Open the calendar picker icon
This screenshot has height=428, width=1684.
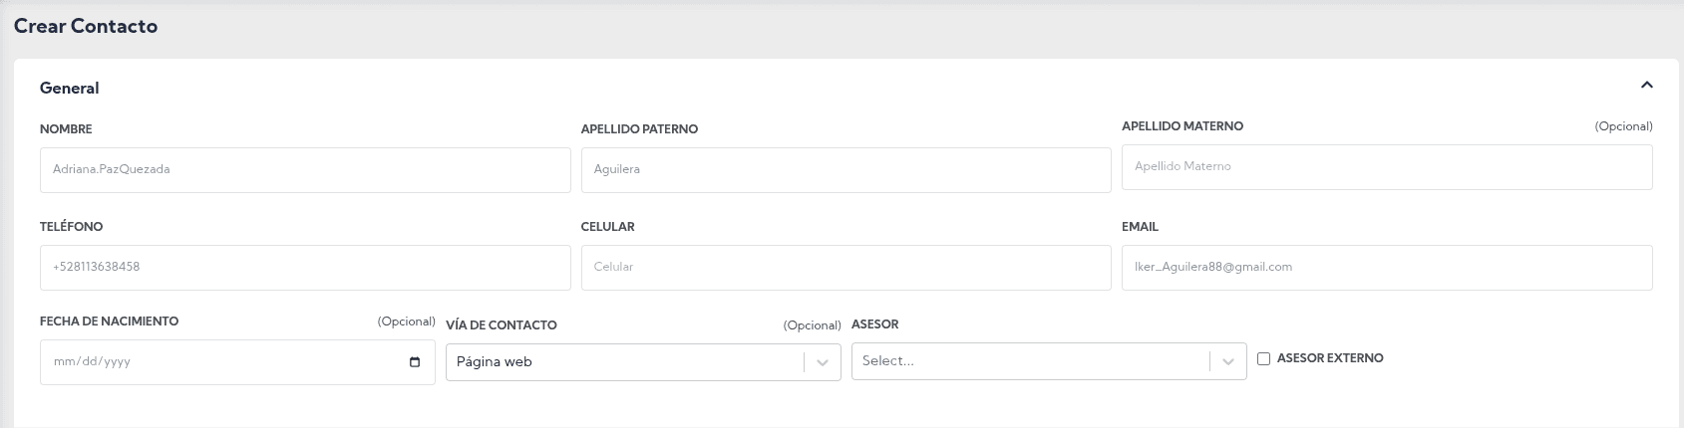click(x=415, y=362)
